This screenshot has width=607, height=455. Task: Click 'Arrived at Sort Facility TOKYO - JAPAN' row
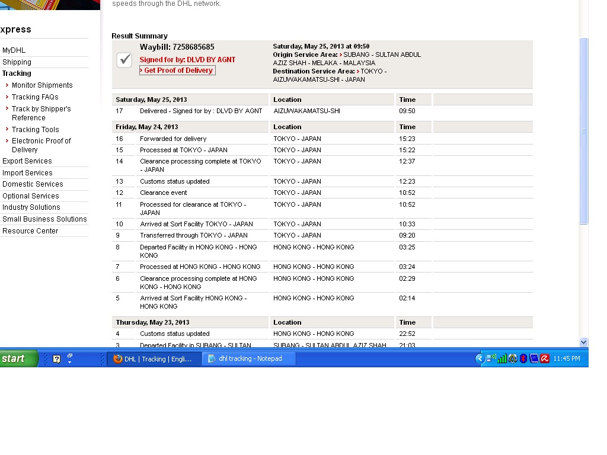coord(322,224)
